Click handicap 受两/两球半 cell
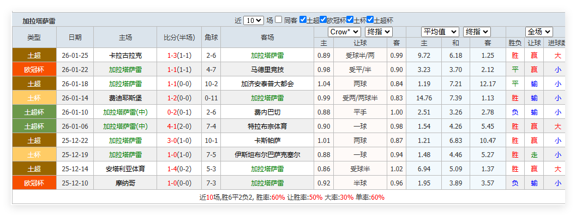Viewport: 576px width, 216px height. 361,98
